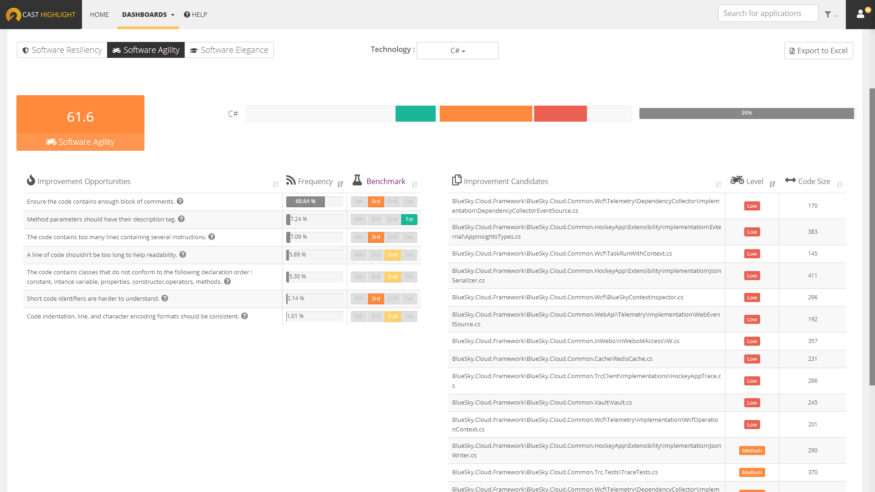This screenshot has height=492, width=875.
Task: Click the Benchmark flask icon
Action: (x=357, y=180)
